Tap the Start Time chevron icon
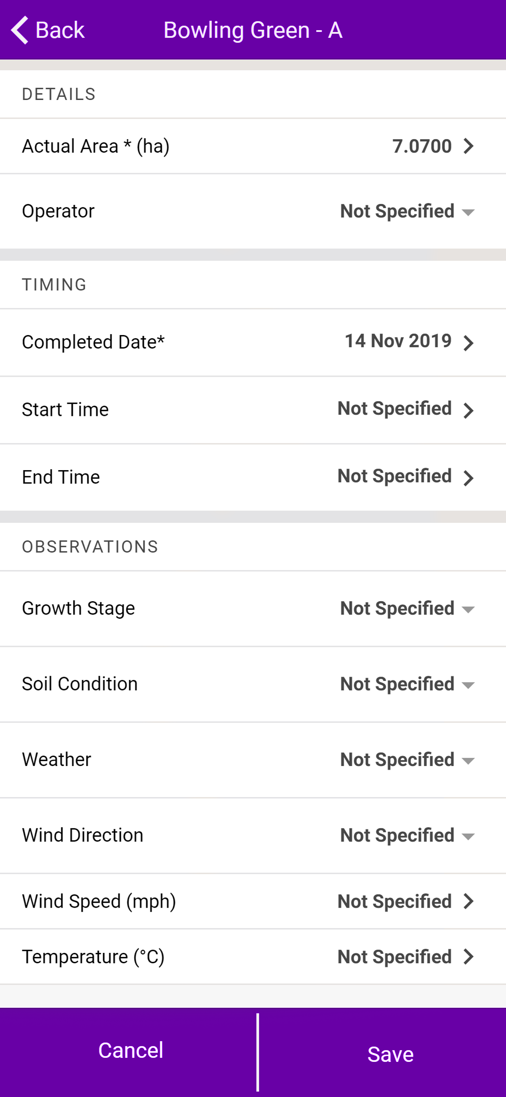 click(468, 411)
